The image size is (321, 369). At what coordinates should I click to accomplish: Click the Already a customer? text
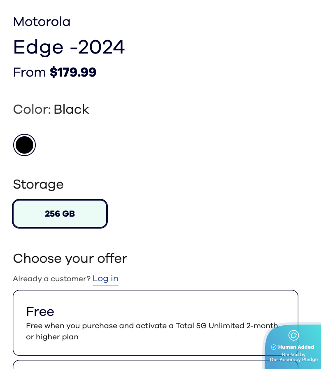click(51, 279)
